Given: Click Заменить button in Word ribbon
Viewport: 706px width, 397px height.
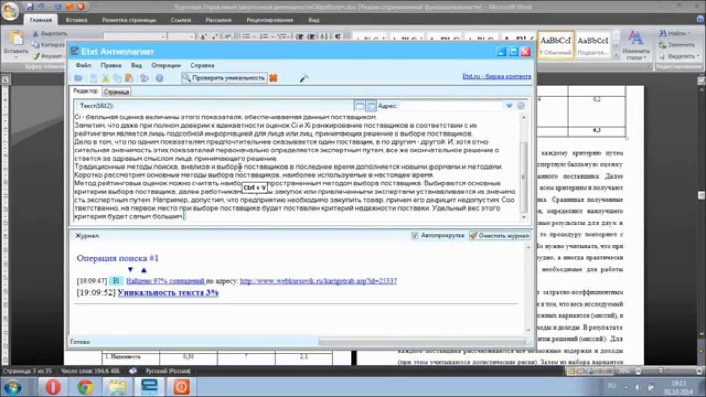Looking at the screenshot, I should pos(677,45).
